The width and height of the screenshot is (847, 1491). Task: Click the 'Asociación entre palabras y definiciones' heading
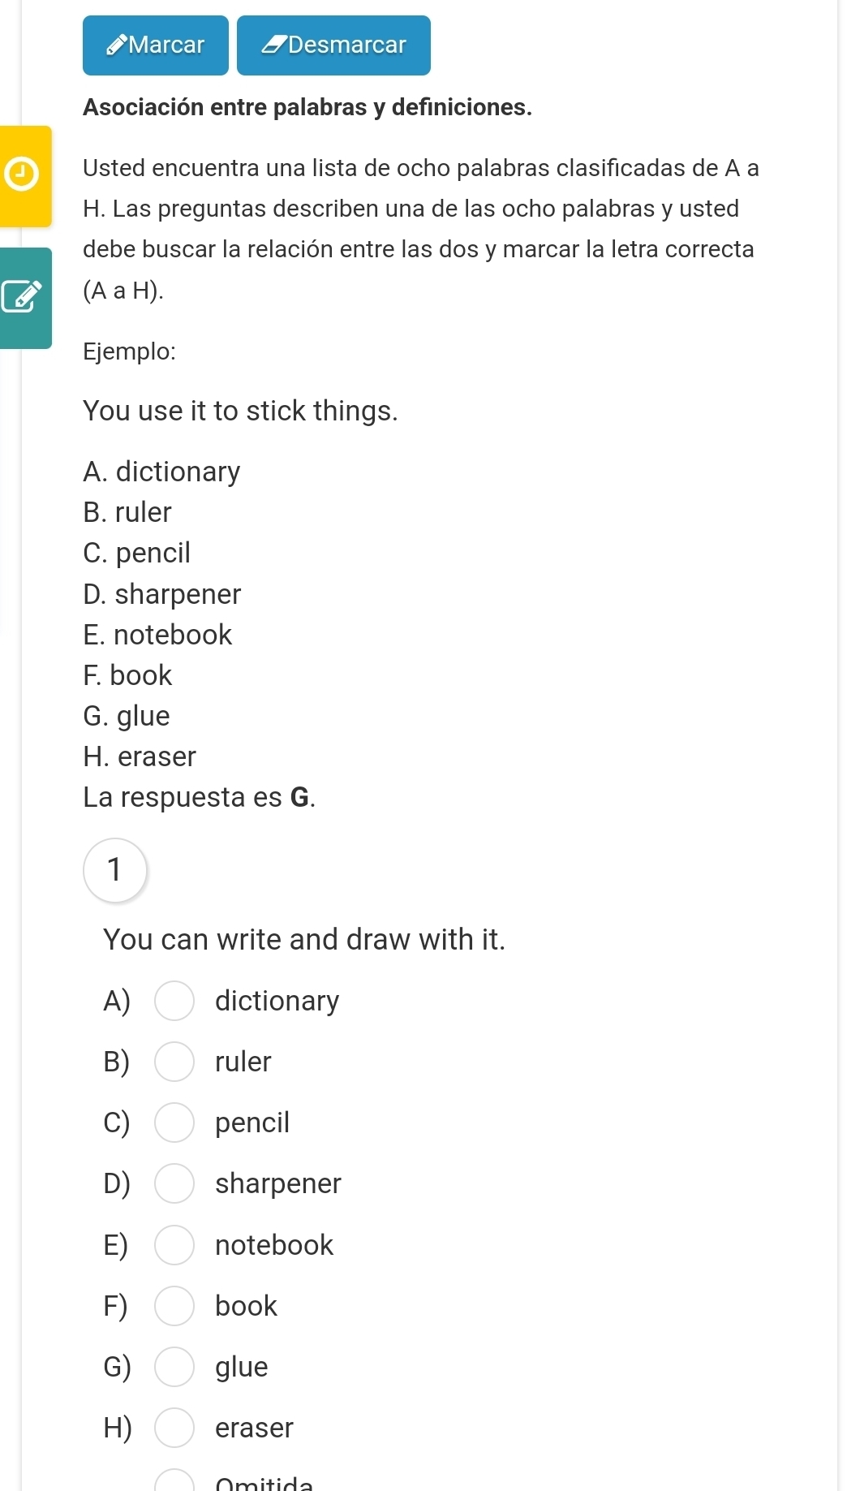tap(307, 107)
